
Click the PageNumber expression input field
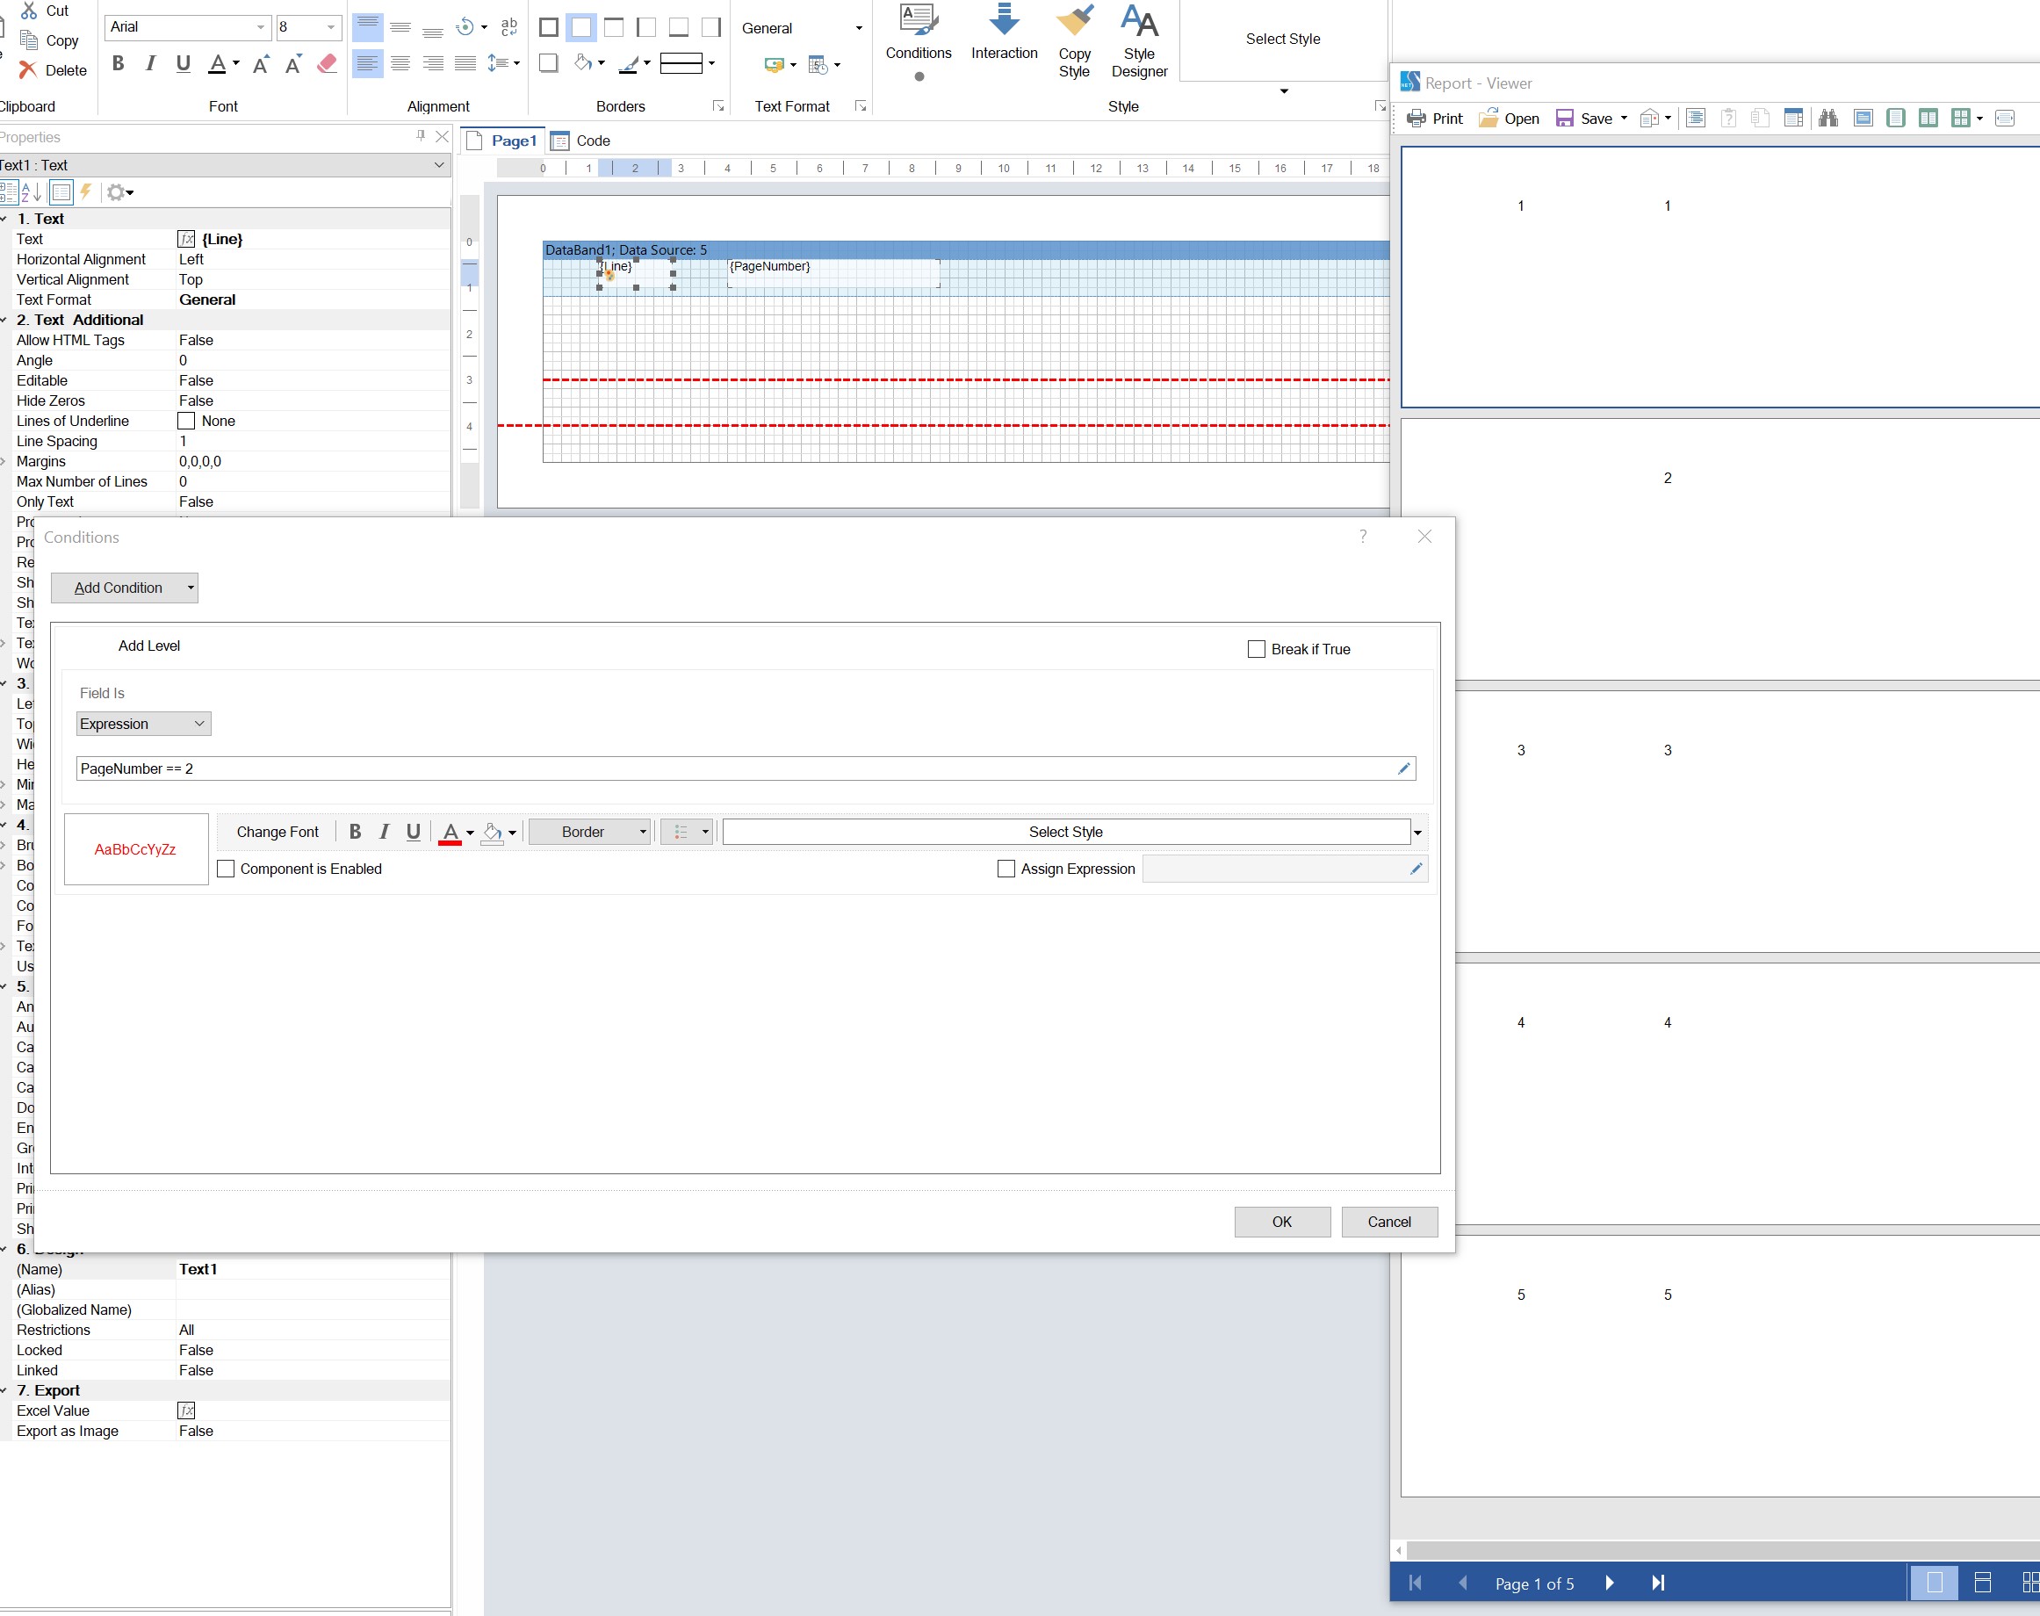(x=744, y=767)
